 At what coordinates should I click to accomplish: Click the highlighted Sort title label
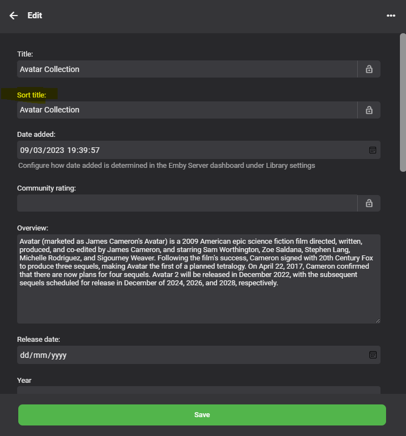coord(32,95)
